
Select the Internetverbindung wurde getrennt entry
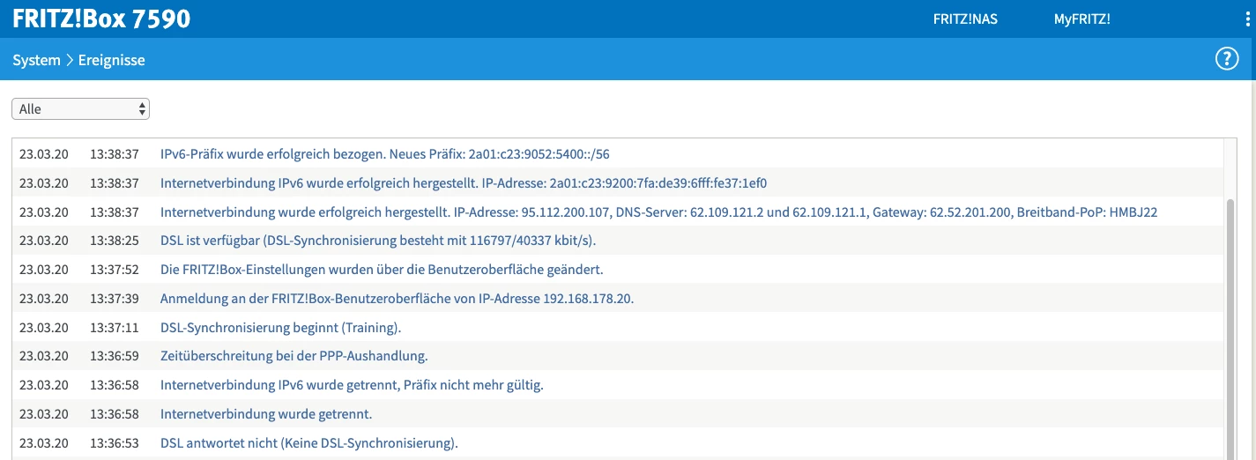266,414
